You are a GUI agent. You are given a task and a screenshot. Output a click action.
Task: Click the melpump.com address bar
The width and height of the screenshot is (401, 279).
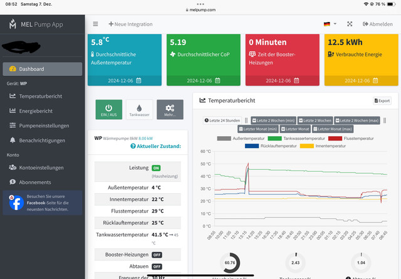(200, 10)
